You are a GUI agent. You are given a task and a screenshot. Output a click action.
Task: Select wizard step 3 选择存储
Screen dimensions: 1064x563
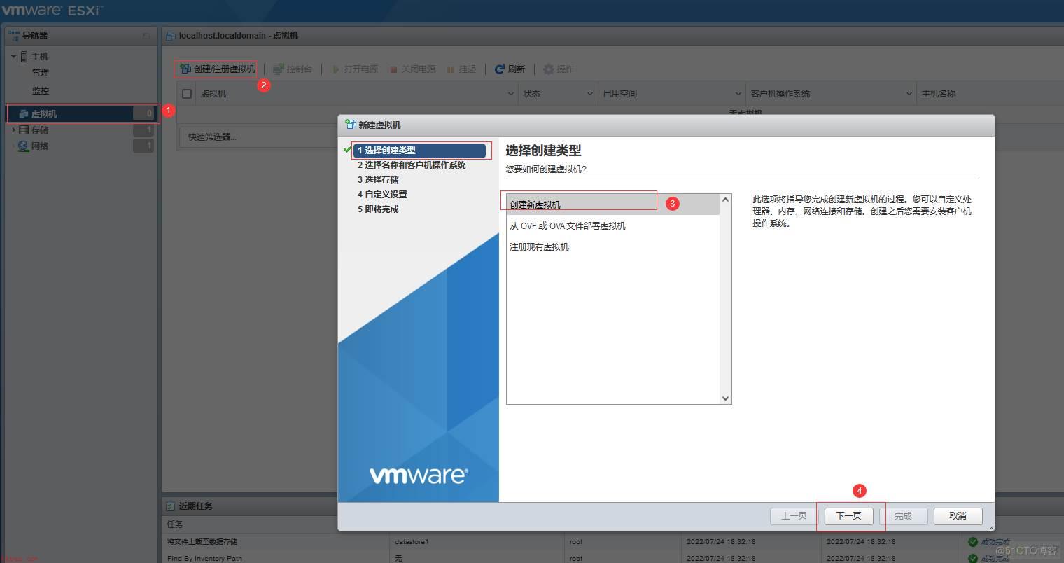click(378, 179)
